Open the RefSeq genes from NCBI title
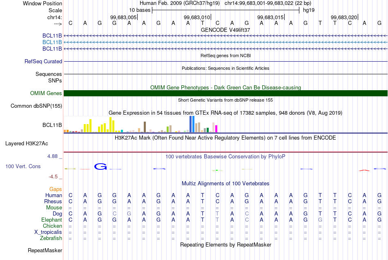Screen dimensions: 388x260 tap(225, 56)
